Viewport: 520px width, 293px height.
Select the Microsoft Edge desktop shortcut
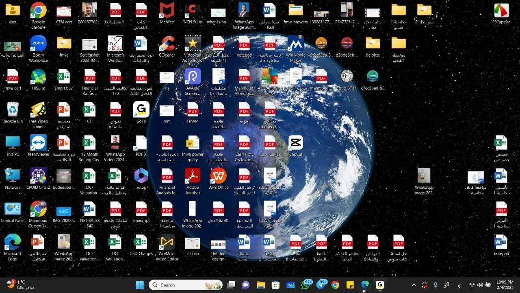pyautogui.click(x=13, y=247)
